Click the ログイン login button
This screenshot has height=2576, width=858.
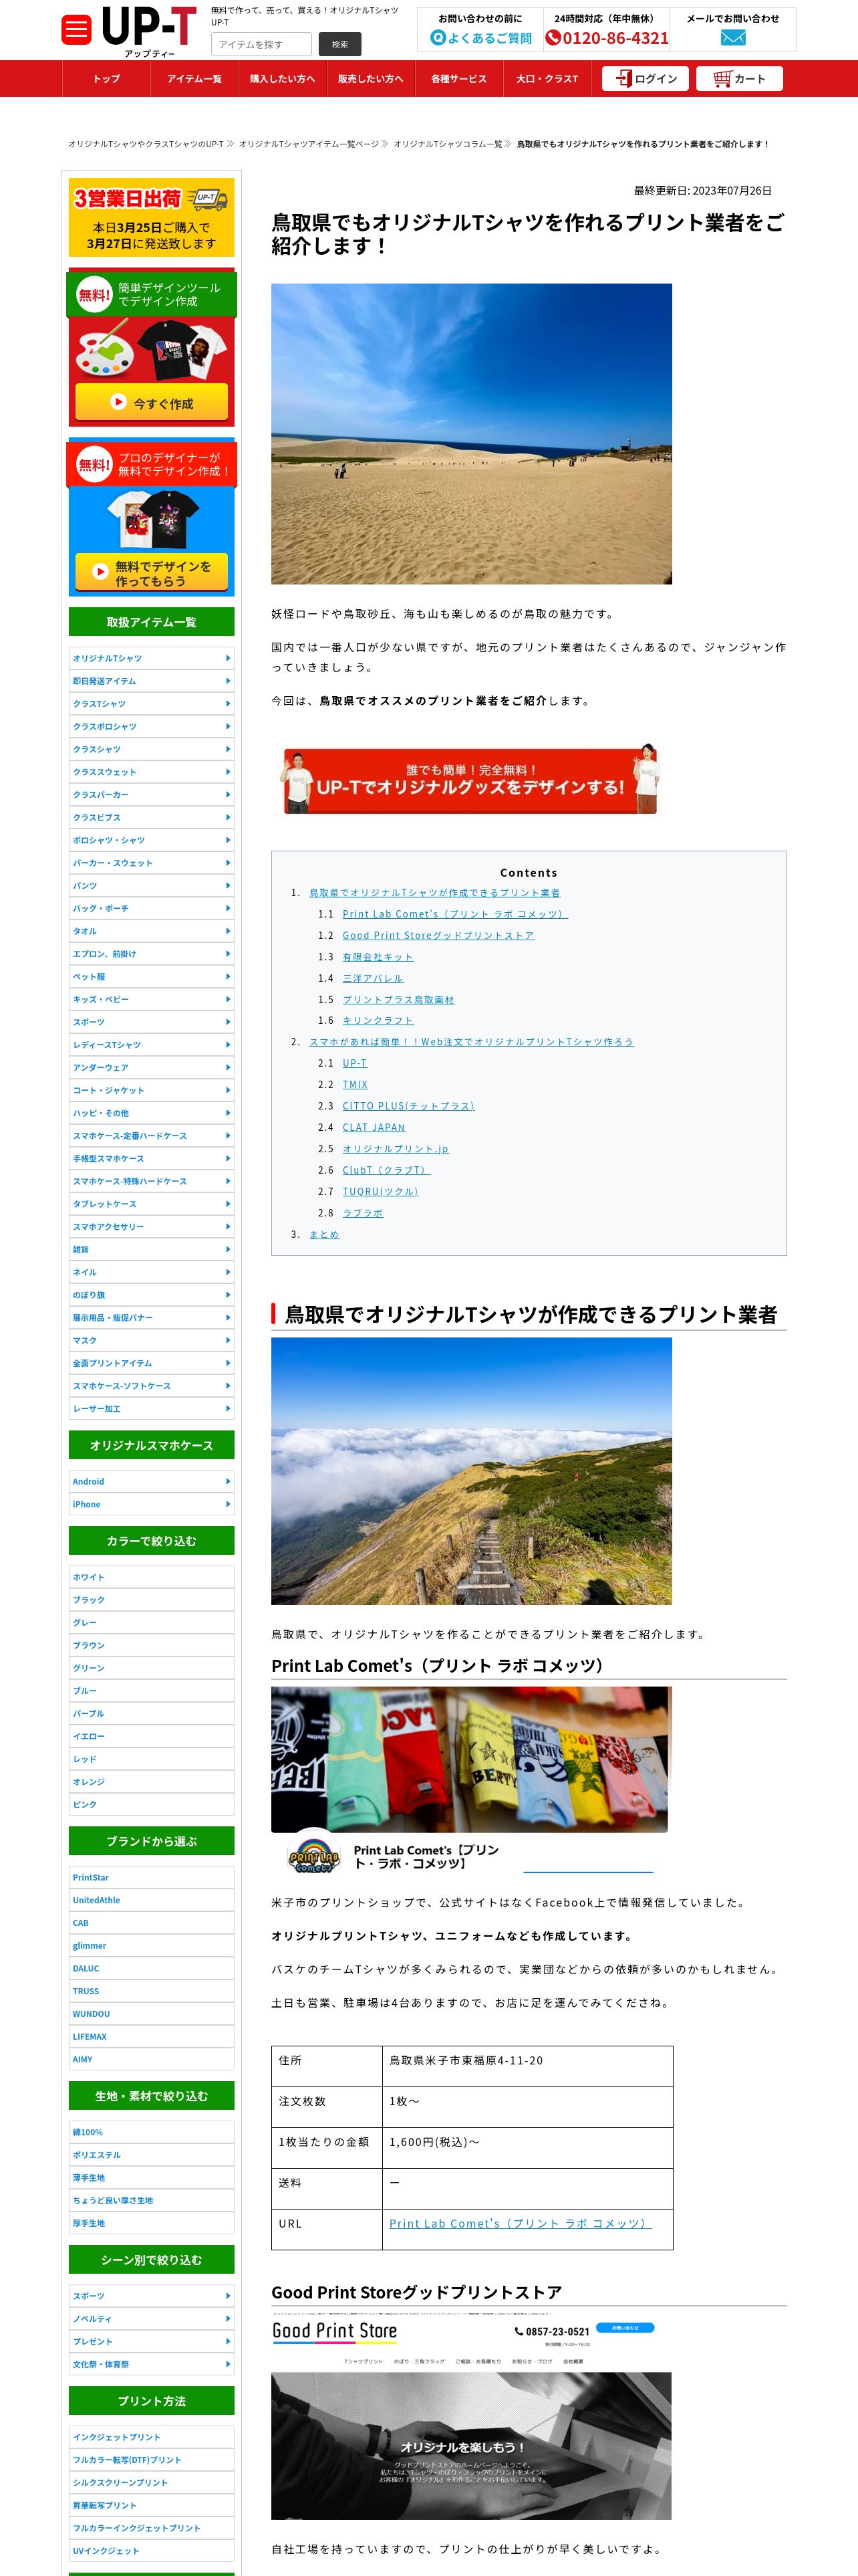(x=646, y=79)
